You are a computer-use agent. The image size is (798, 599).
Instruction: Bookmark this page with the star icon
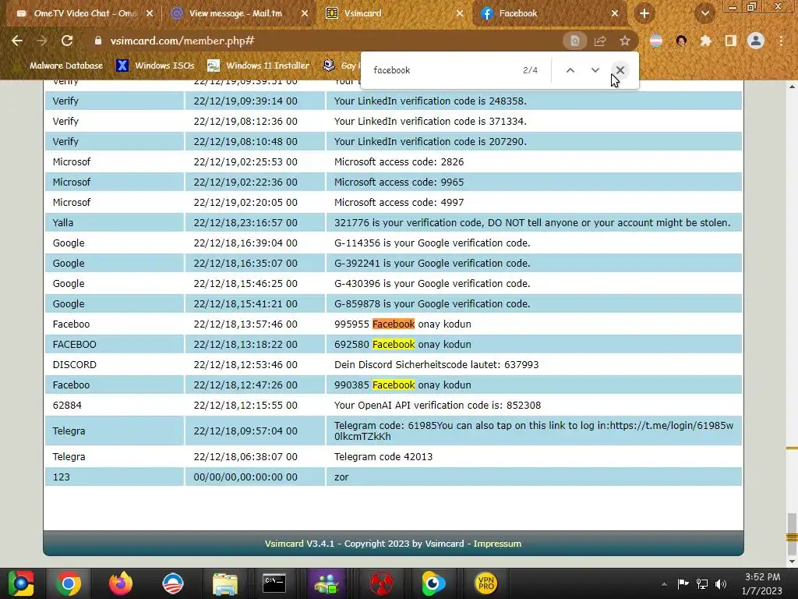pos(625,41)
